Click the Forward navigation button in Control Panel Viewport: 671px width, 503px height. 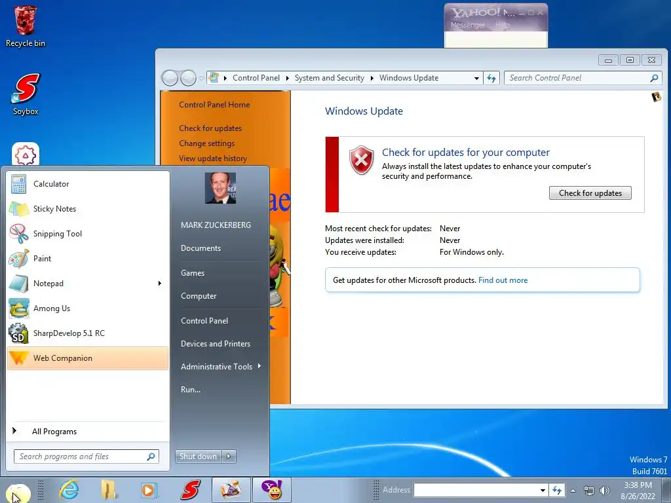point(188,78)
